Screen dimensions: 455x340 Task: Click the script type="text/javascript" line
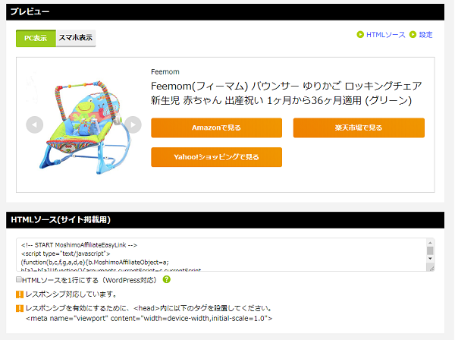pos(65,253)
